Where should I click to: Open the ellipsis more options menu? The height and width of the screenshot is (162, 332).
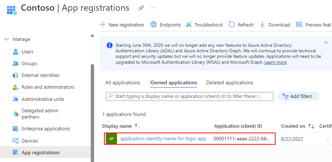[x=153, y=8]
